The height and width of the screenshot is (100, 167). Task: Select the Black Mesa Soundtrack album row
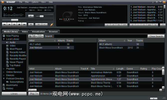121,48
